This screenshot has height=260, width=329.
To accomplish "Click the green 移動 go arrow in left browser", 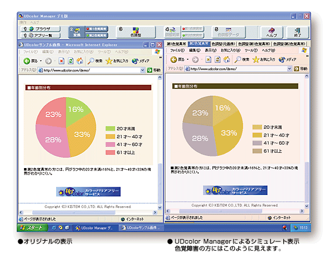I will [x=150, y=70].
